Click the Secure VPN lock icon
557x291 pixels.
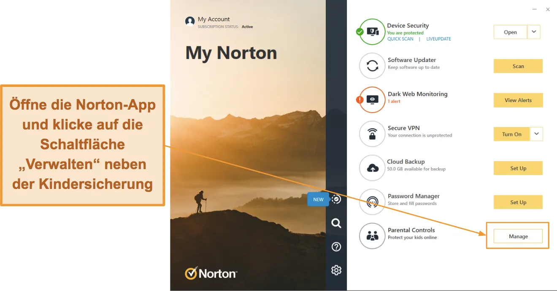(x=372, y=134)
